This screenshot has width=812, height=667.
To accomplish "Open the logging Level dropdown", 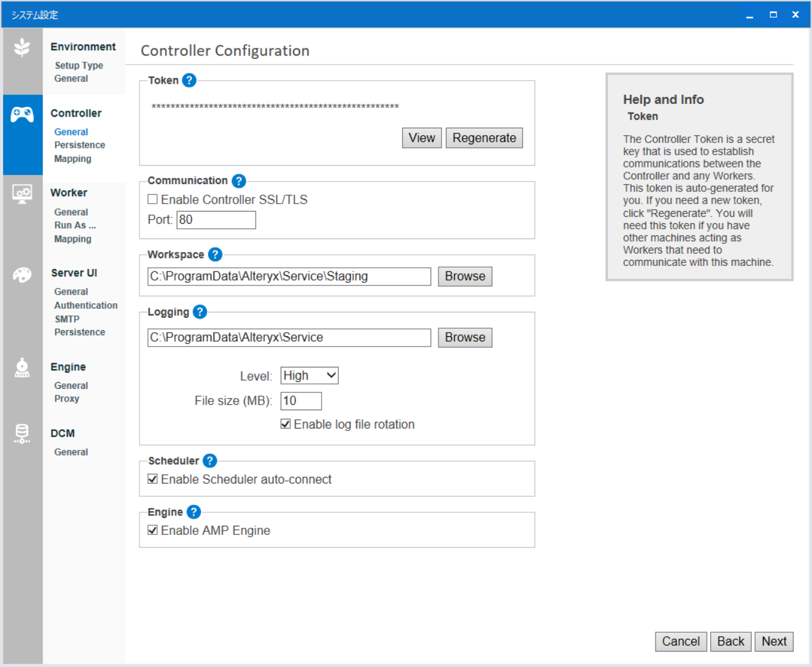I will (309, 375).
